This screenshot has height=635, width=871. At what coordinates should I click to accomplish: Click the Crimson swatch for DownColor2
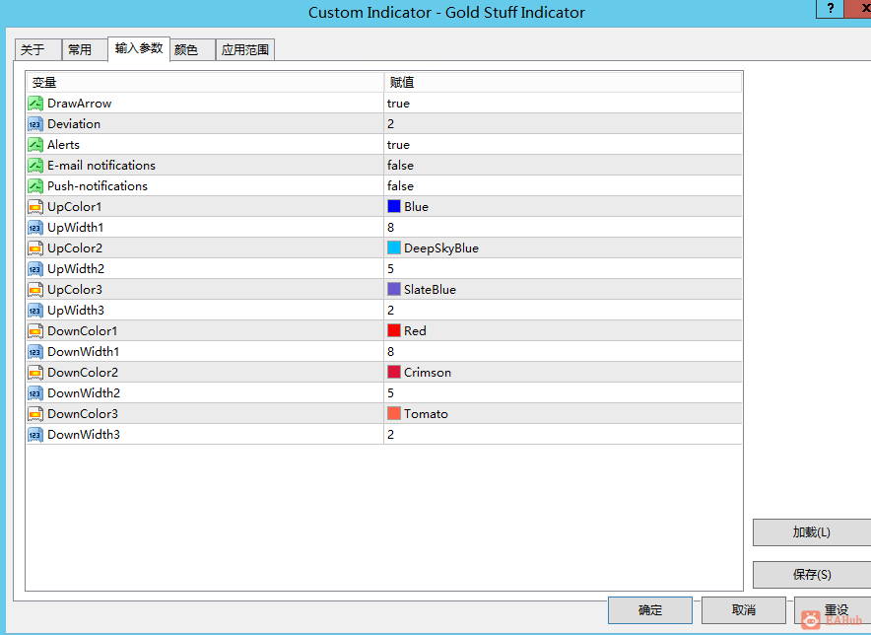click(394, 372)
